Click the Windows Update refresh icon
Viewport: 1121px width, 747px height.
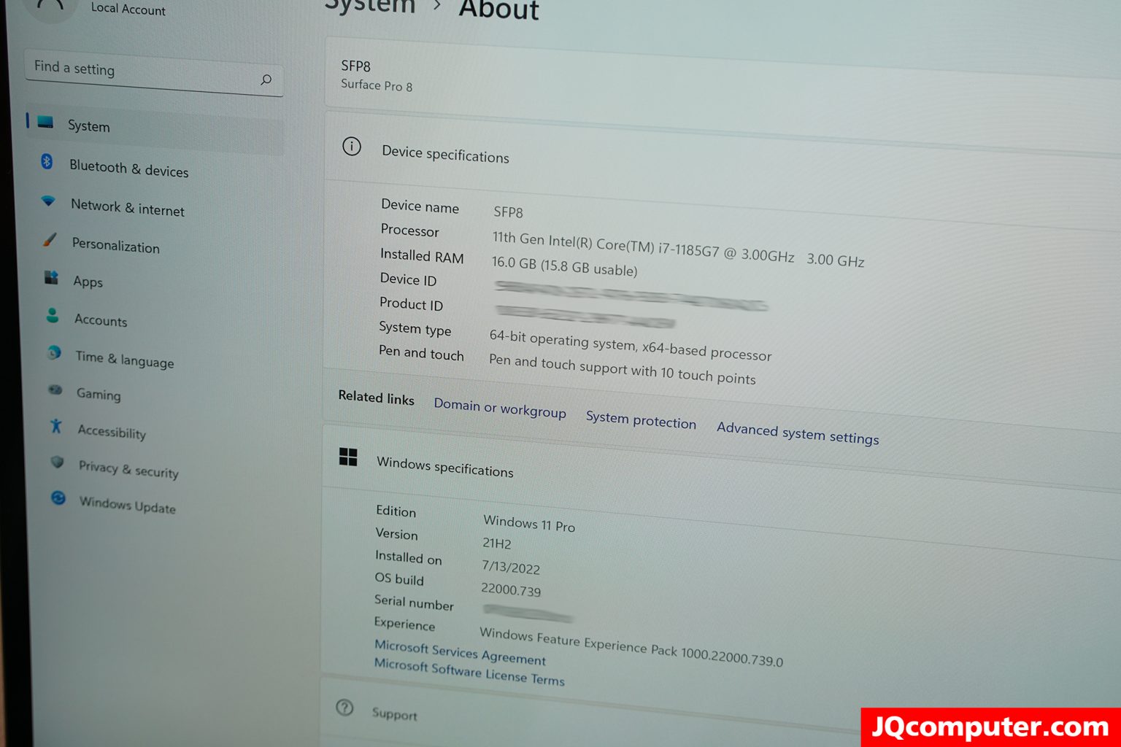tap(58, 498)
